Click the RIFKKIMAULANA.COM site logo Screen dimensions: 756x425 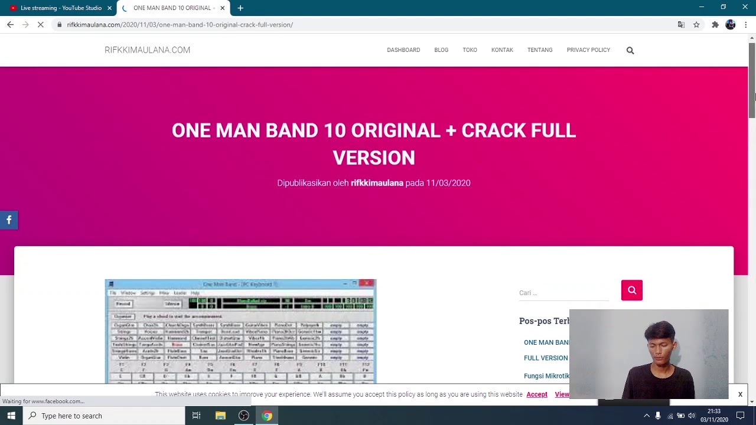[x=147, y=50]
